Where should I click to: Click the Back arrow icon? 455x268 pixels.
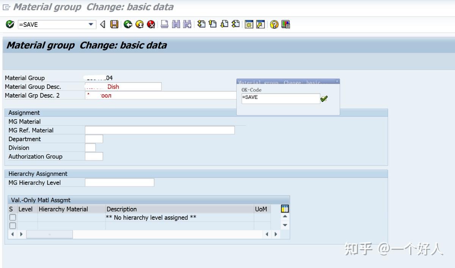[128, 24]
